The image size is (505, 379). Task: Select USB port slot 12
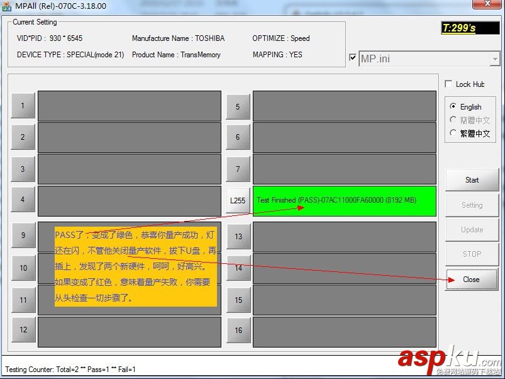click(x=23, y=330)
